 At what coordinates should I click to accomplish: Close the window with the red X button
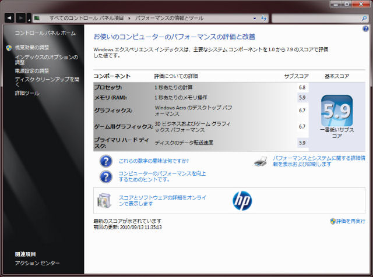pos(361,4)
